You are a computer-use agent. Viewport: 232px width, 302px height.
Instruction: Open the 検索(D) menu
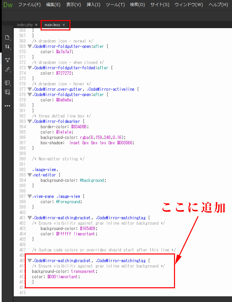pyautogui.click(x=137, y=5)
